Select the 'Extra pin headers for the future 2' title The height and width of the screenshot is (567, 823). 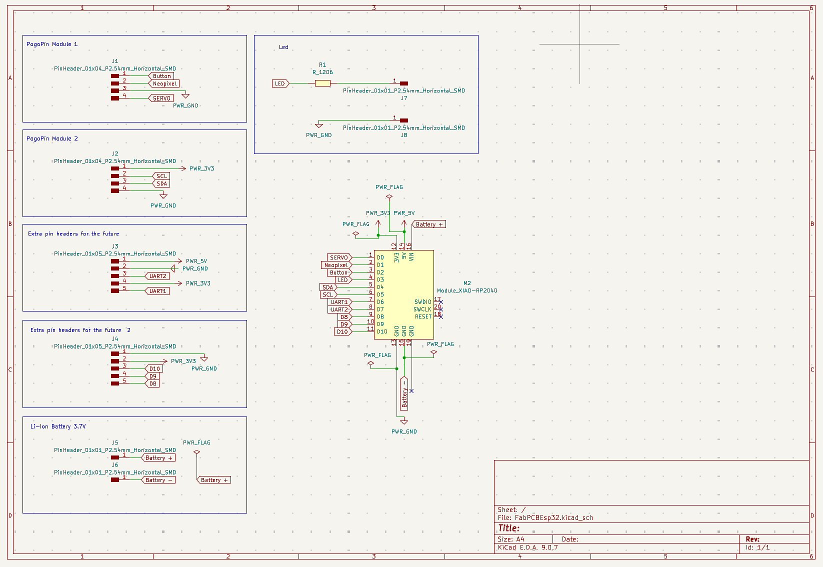tap(80, 330)
